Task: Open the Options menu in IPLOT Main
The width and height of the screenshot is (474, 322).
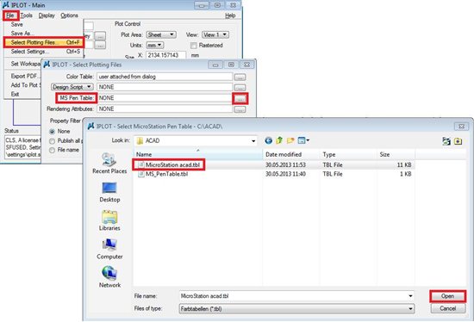Action: (x=69, y=15)
